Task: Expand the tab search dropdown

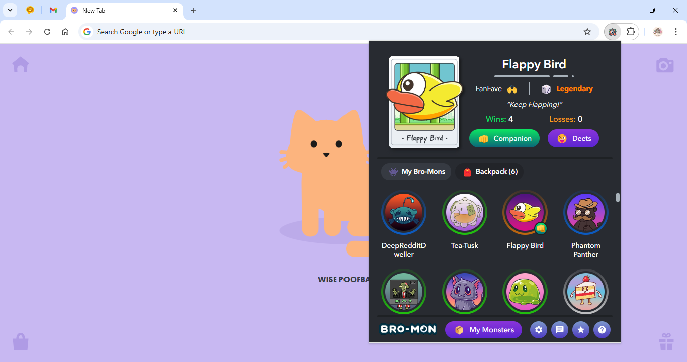Action: click(10, 10)
